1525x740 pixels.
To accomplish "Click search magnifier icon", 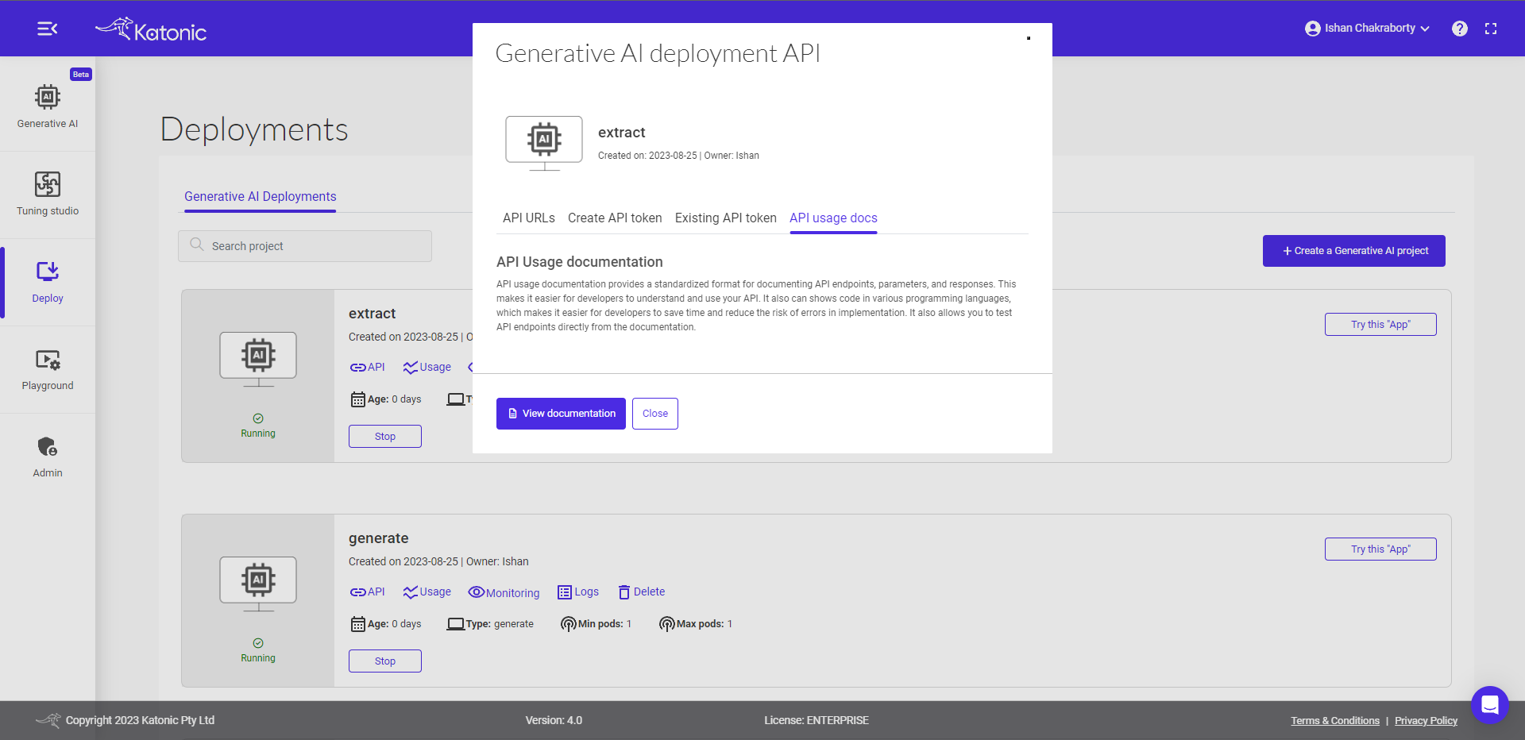I will (x=197, y=245).
